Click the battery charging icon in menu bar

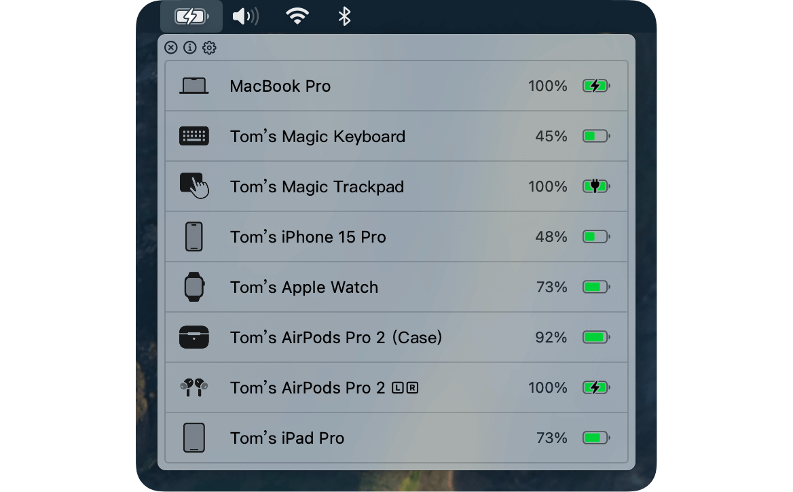tap(191, 16)
